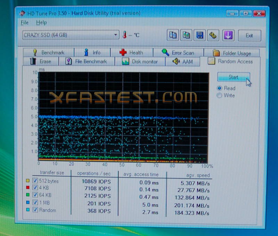Switch to the Erase tab
The height and width of the screenshot is (236, 278).
[41, 61]
